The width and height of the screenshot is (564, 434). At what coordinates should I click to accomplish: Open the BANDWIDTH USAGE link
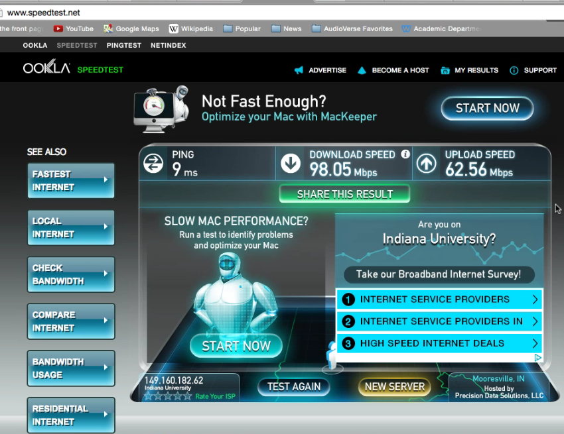[x=71, y=368]
